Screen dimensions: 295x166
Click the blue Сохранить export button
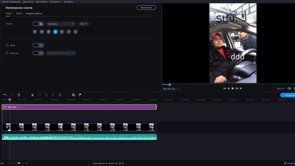pos(288,95)
